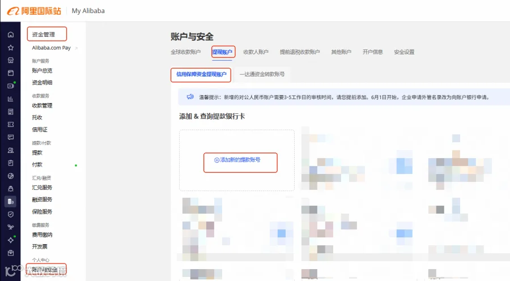Open the store shop icon in sidebar
Screen dimensions: 510x281
pos(11,60)
